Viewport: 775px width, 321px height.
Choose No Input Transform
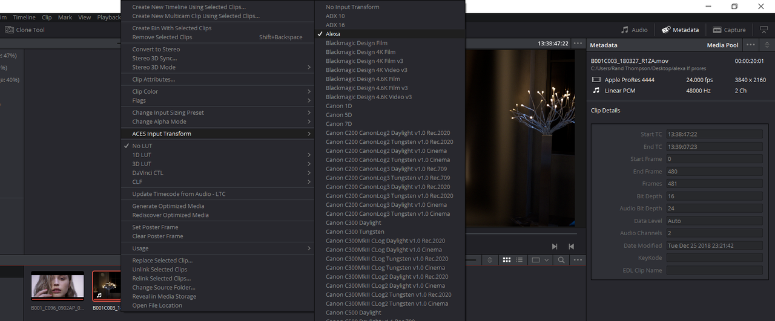point(390,7)
